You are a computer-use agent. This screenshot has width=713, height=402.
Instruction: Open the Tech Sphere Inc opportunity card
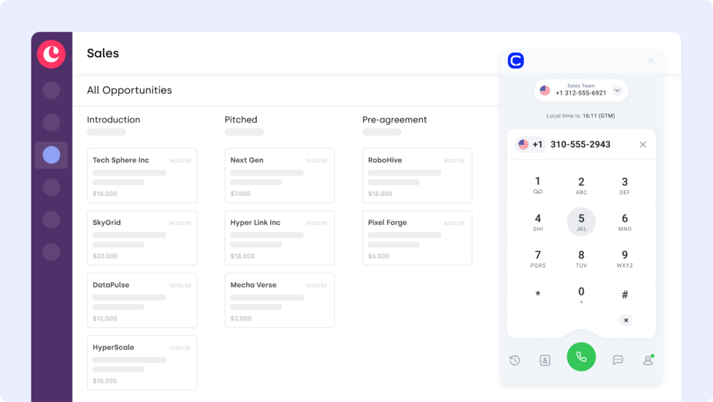pos(141,175)
